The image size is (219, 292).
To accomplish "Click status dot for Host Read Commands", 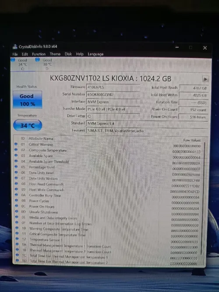I will pos(16,183).
